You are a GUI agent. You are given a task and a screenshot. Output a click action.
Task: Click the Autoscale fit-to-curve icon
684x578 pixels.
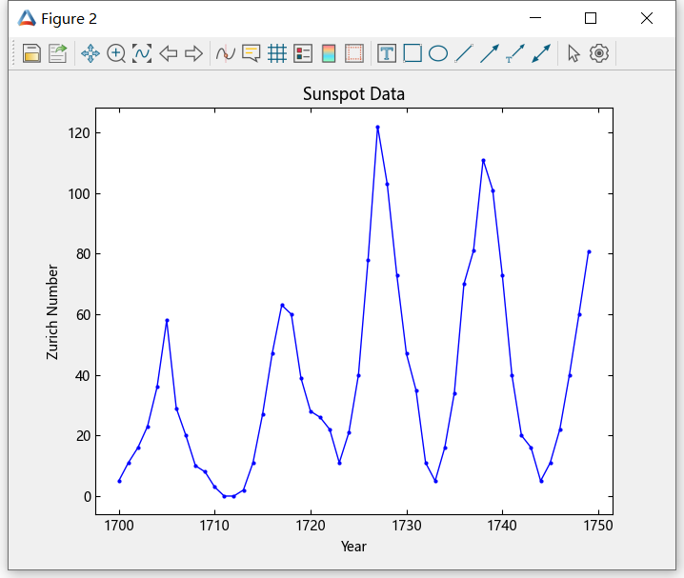142,53
